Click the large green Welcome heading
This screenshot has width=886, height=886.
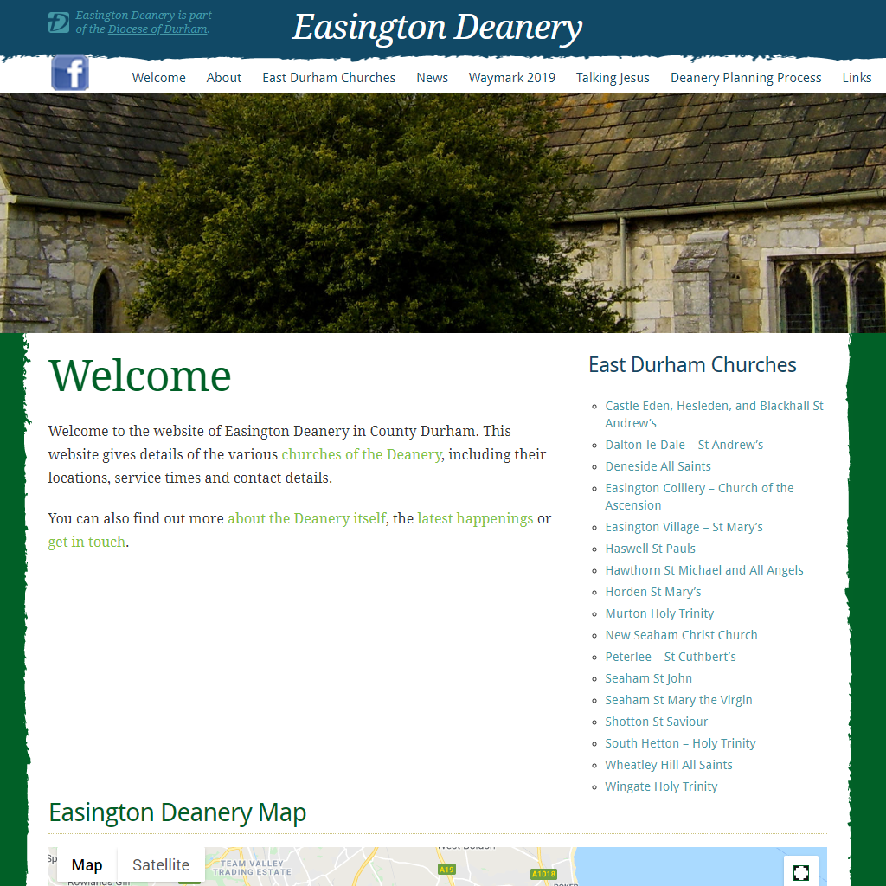click(140, 376)
